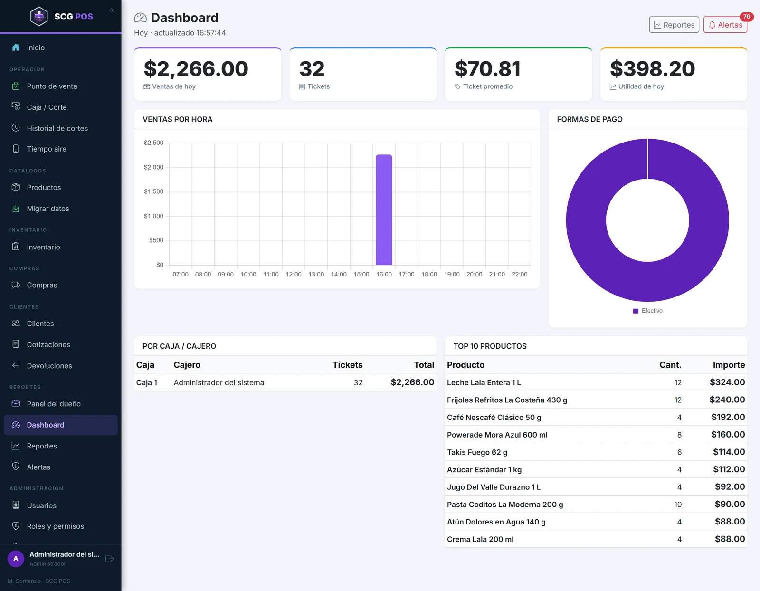Click the Leche Lala Entera 1 L row
Screen dimensions: 760x591
point(596,382)
